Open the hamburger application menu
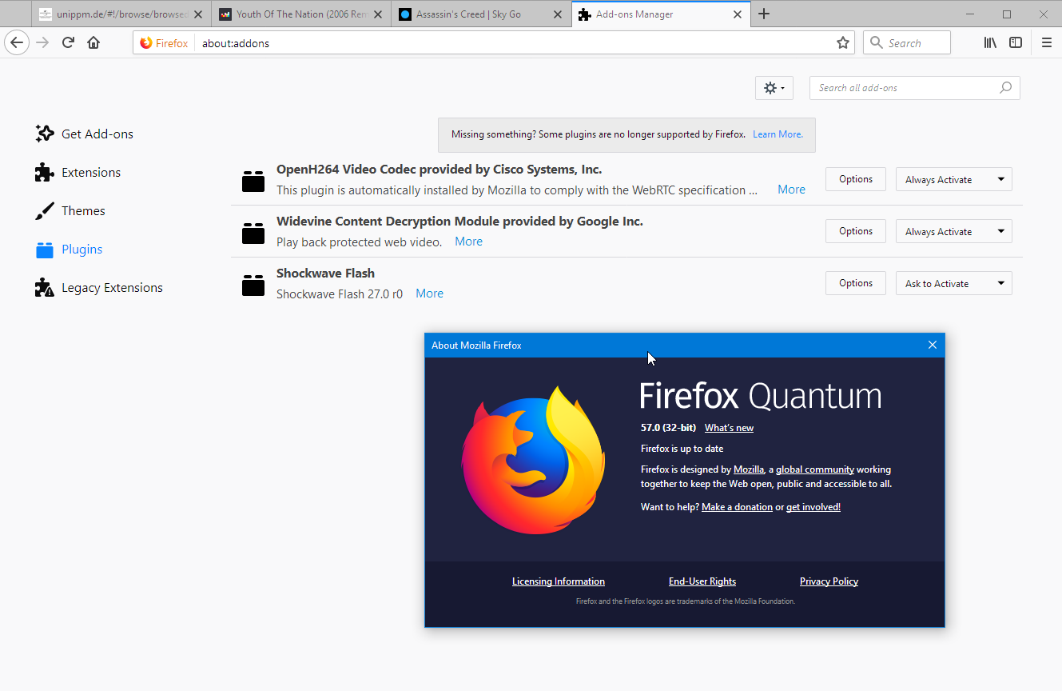The image size is (1062, 691). tap(1047, 42)
